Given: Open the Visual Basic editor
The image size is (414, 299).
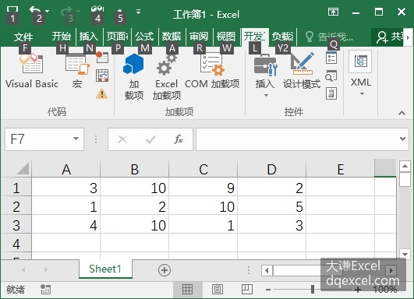Looking at the screenshot, I should pos(32,71).
